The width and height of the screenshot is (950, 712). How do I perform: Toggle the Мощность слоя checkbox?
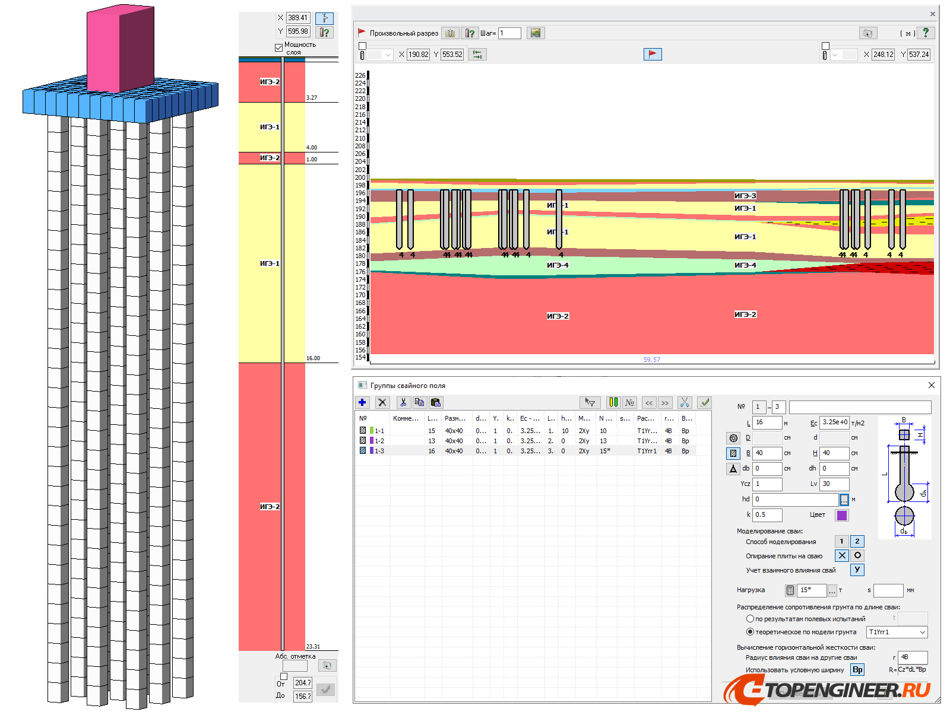point(278,47)
